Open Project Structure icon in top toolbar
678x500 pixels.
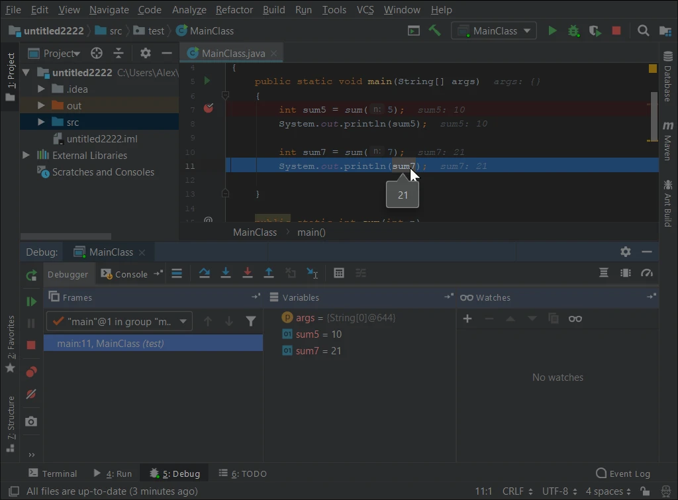pyautogui.click(x=665, y=30)
